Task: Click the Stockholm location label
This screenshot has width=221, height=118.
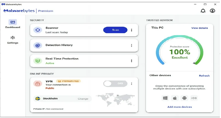Action: click(x=50, y=99)
